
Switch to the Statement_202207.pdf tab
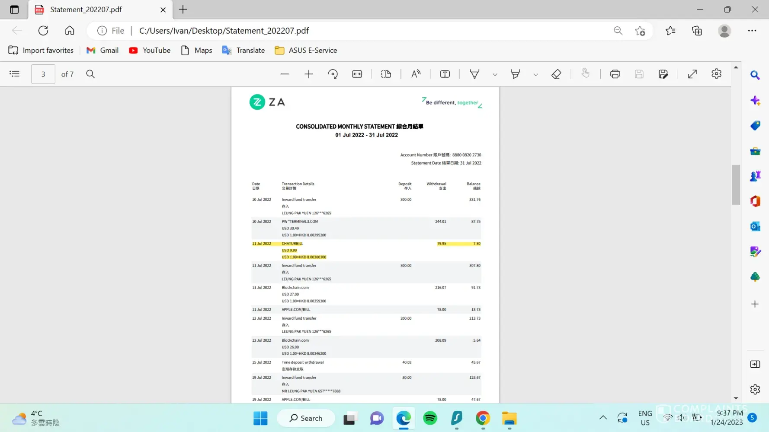(x=86, y=10)
